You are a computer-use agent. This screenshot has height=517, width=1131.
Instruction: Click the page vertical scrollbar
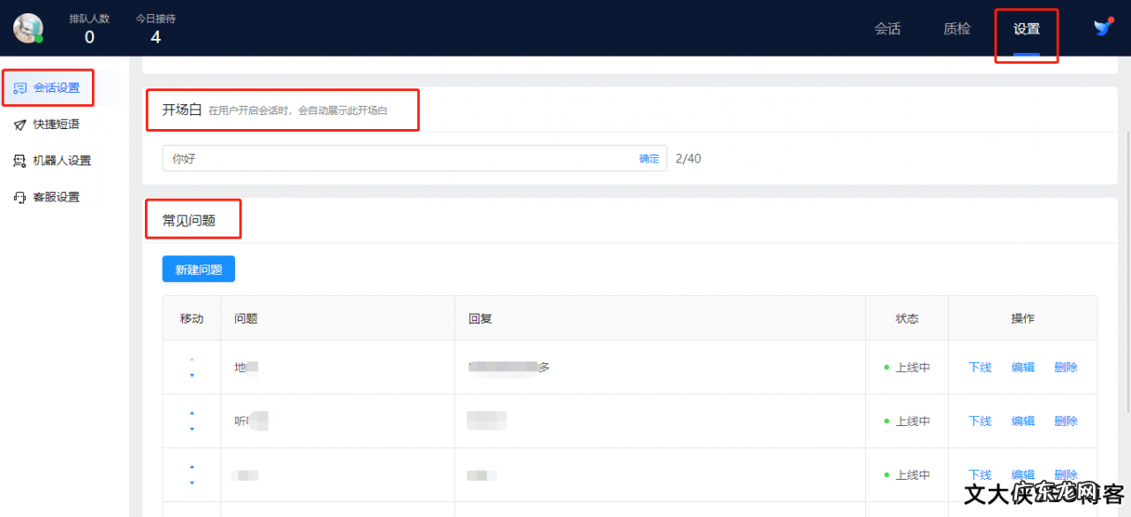(x=1127, y=265)
